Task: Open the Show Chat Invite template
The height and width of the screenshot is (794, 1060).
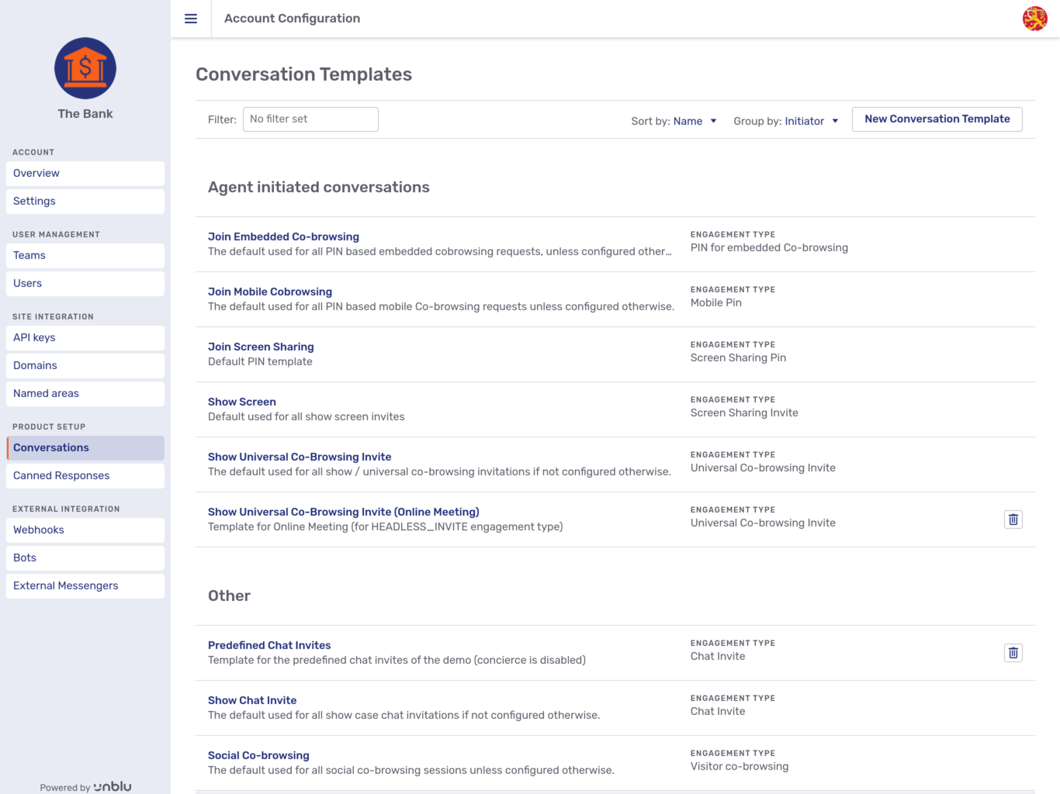Action: coord(252,700)
